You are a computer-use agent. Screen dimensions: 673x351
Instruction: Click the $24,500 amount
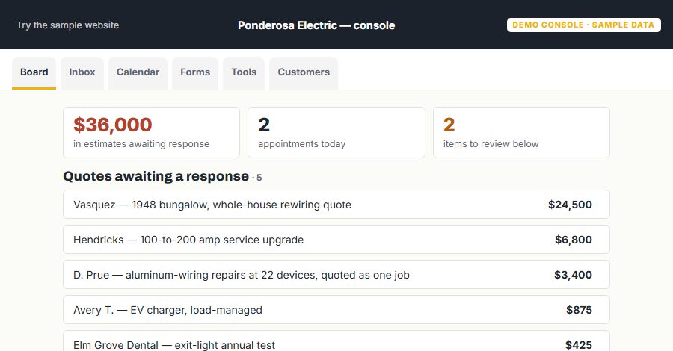coord(570,205)
